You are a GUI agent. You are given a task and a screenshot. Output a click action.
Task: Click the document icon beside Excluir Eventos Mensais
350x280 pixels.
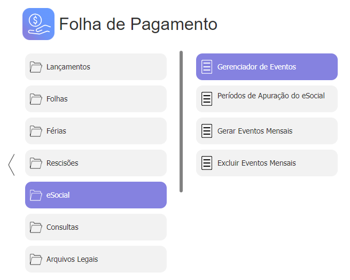pos(207,163)
